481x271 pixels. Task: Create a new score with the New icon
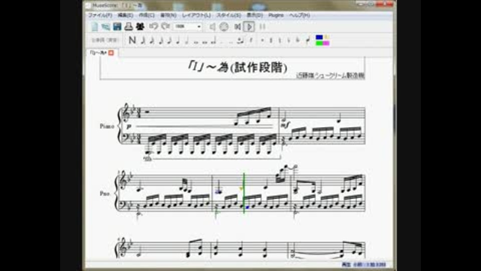tap(95, 27)
